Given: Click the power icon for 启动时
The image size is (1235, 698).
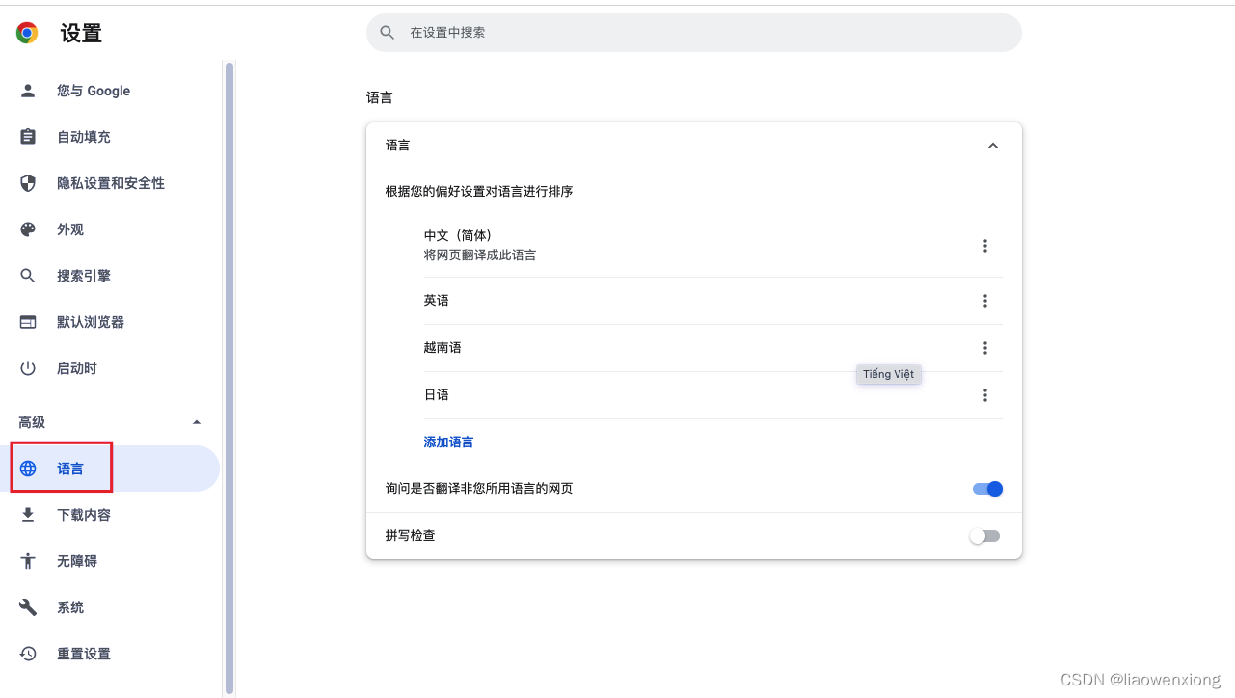Looking at the screenshot, I should (28, 368).
